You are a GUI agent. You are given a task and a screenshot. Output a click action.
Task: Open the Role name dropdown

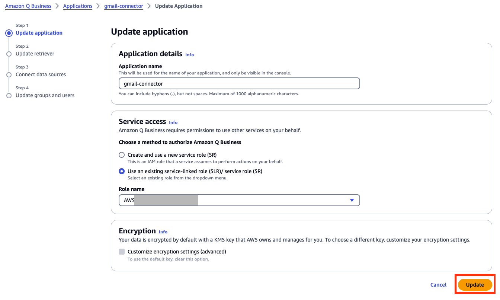239,200
